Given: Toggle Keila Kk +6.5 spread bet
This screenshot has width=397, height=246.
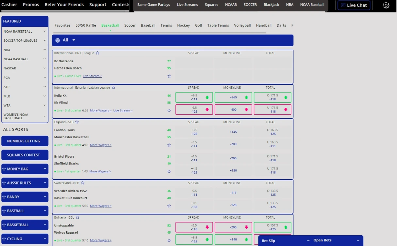Looking at the screenshot, I should [194, 97].
